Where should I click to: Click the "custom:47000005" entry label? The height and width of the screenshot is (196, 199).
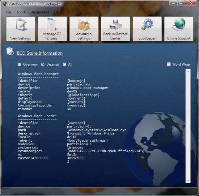click(33, 158)
